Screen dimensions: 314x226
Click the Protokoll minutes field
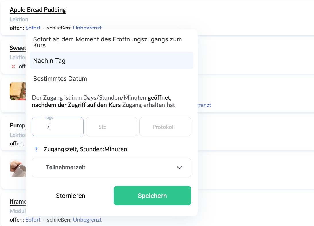(x=165, y=127)
